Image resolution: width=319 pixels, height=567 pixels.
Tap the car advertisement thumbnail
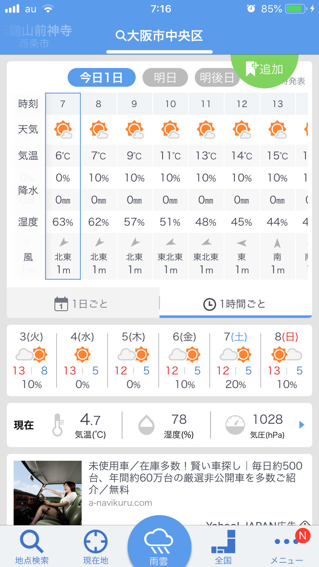tap(48, 493)
